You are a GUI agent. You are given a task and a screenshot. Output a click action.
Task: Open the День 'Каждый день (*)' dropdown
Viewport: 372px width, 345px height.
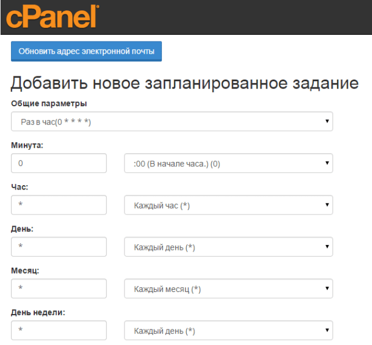click(x=228, y=247)
